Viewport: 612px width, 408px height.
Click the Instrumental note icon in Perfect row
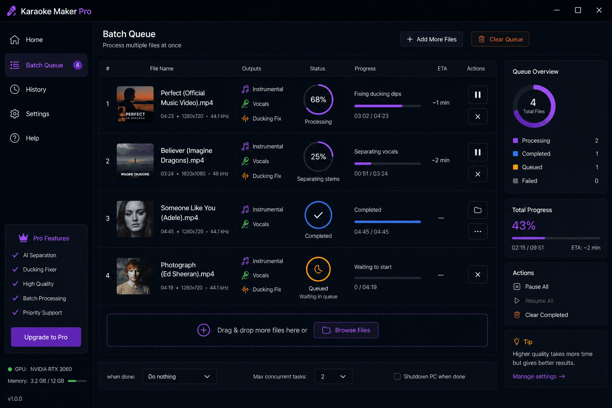click(245, 89)
